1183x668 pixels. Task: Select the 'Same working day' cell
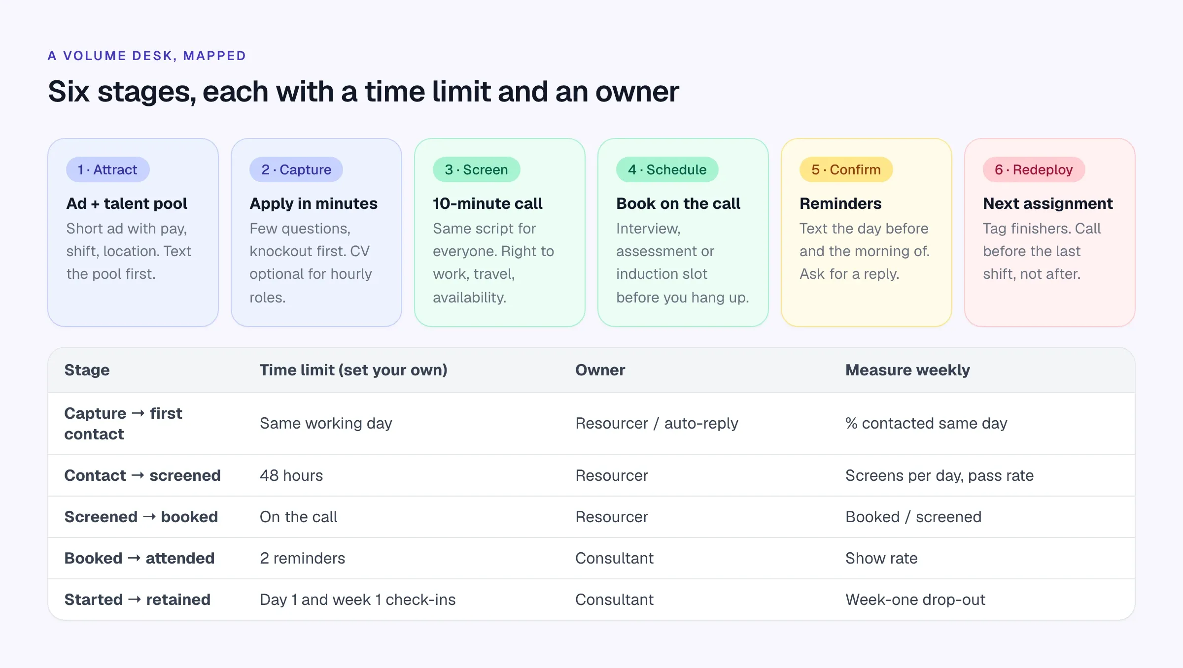(326, 424)
